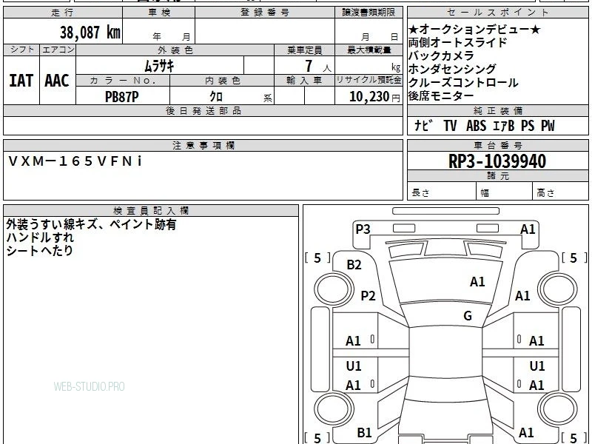Click the 10,230円 recycle deposit amount

pos(374,97)
